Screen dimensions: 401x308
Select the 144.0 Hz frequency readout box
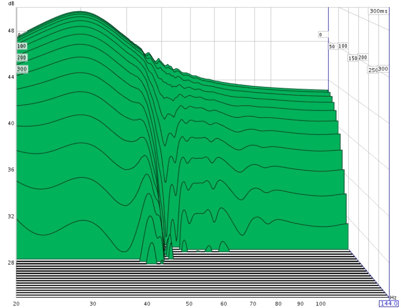coord(389,303)
